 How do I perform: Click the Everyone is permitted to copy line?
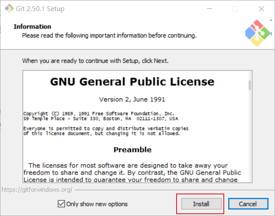pos(106,128)
